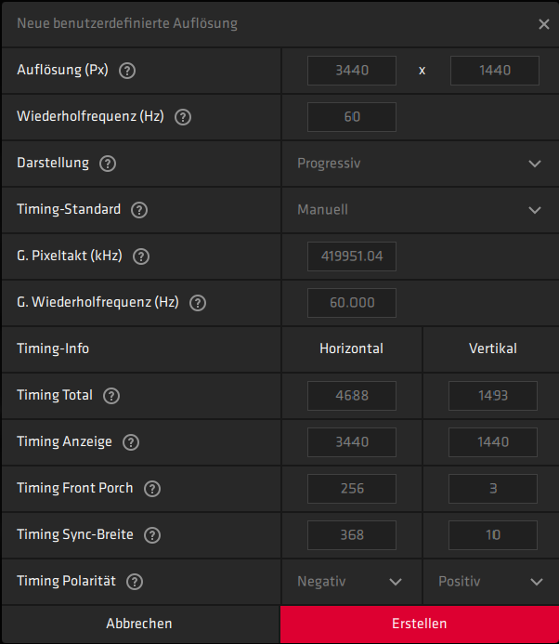559x644 pixels.
Task: Select vertical Timing Total field 1493
Action: click(x=493, y=396)
